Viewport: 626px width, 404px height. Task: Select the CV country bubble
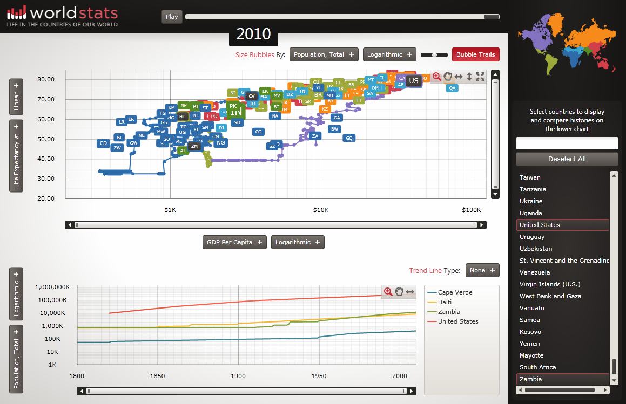[x=252, y=96]
